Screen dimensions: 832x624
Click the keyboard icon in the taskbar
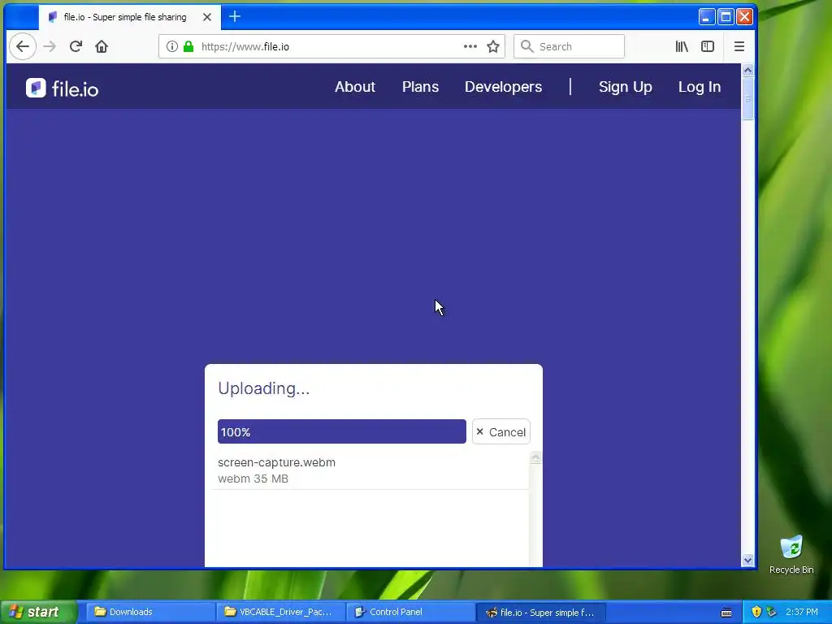[x=726, y=613]
